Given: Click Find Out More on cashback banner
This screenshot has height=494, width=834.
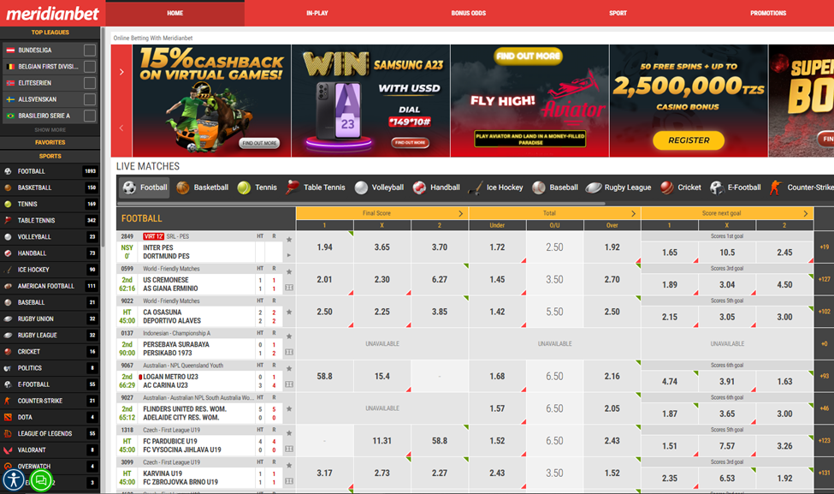Looking at the screenshot, I should point(259,143).
